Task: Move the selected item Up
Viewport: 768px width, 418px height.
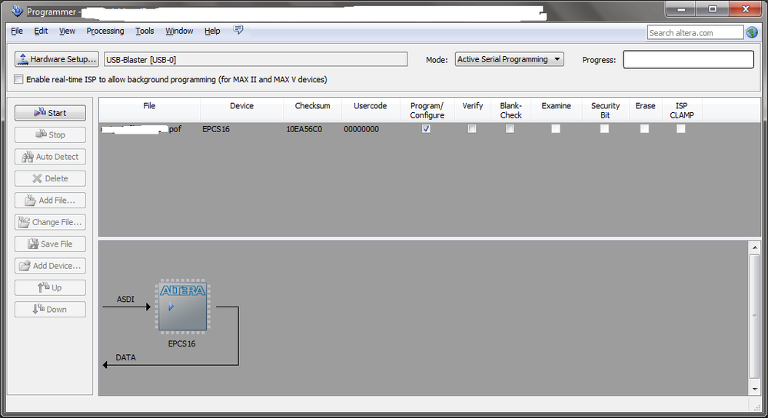Action: pos(50,287)
